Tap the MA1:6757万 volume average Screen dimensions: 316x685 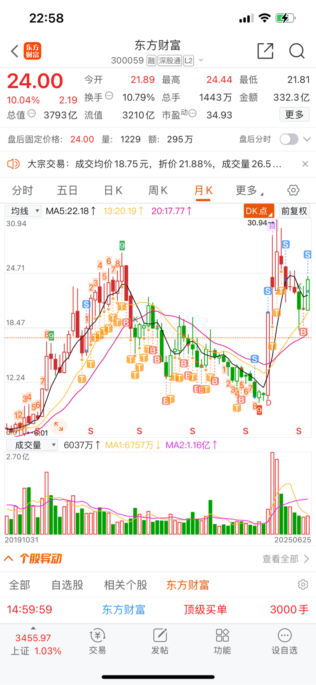(x=133, y=445)
